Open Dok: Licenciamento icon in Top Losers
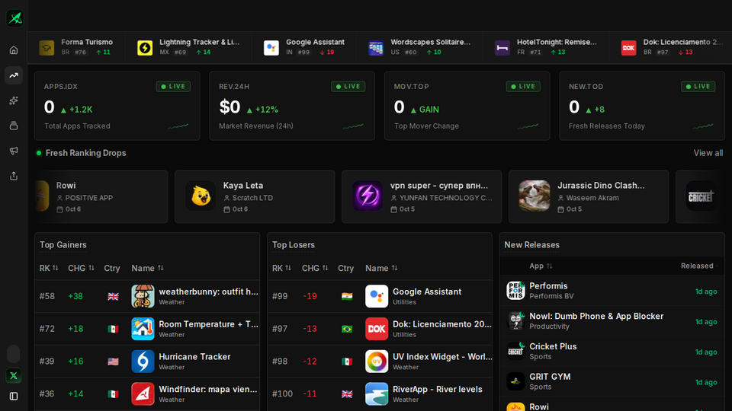 [x=377, y=329]
